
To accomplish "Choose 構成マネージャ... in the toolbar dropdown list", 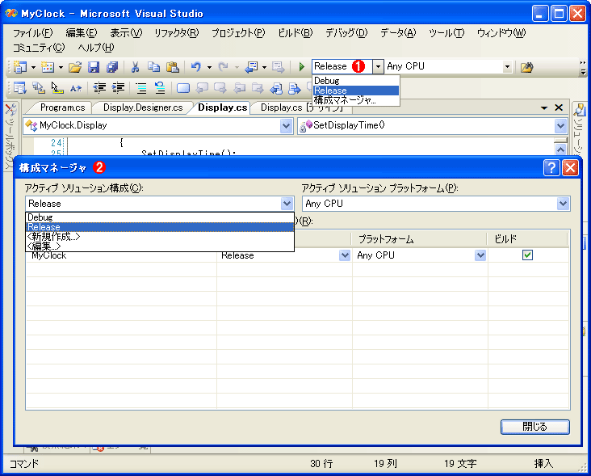I will click(x=356, y=100).
